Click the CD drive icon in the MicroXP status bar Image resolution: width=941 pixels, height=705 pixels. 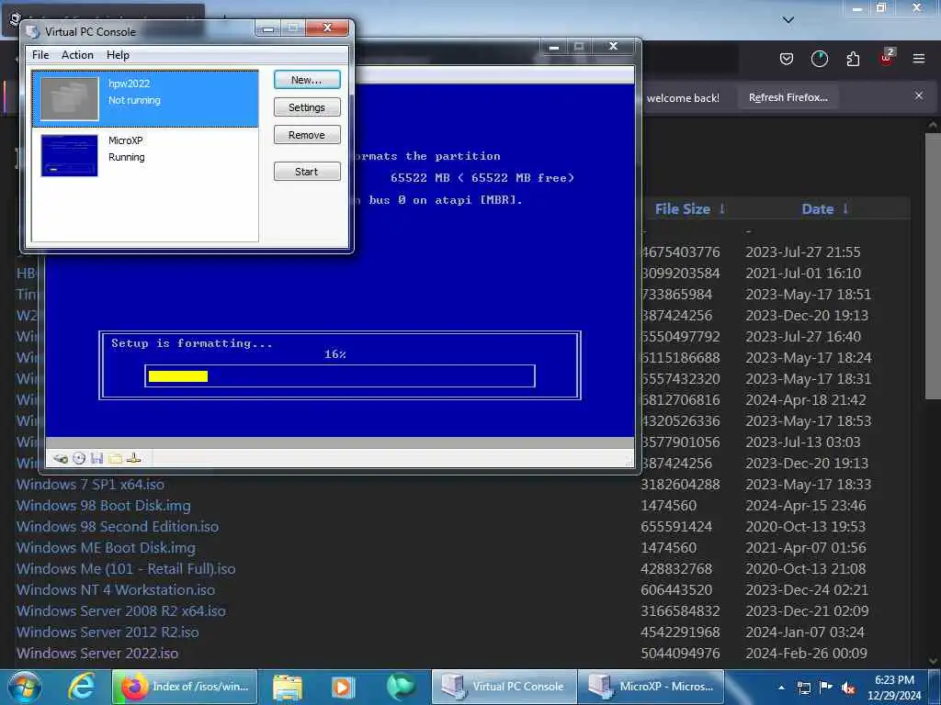click(x=79, y=459)
